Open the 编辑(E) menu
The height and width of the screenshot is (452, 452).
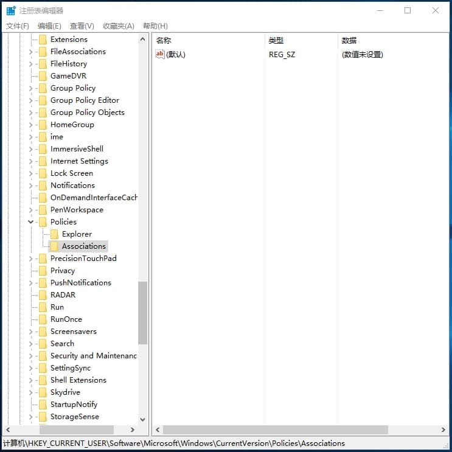pos(49,26)
